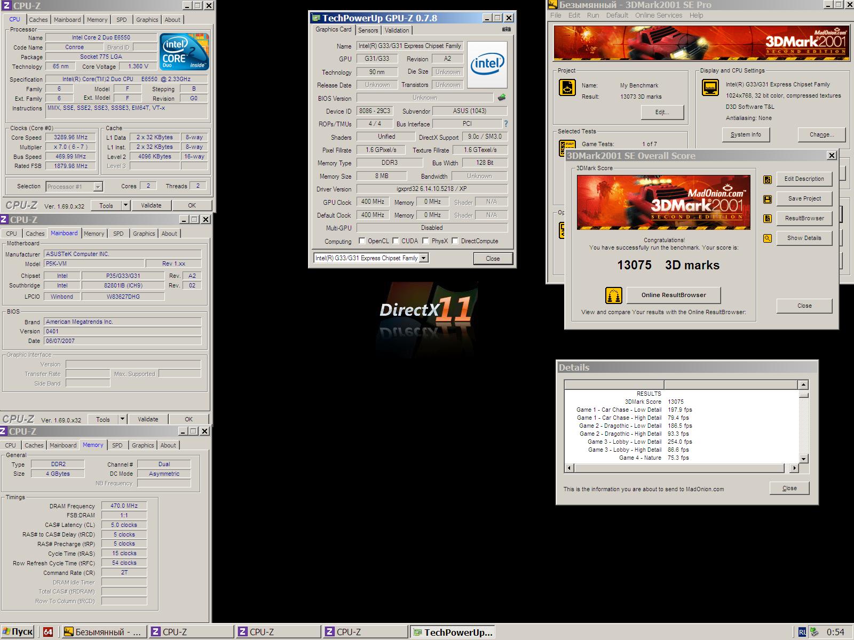854x640 pixels.
Task: Click the Intel logo in GPU-Z
Action: tap(487, 65)
